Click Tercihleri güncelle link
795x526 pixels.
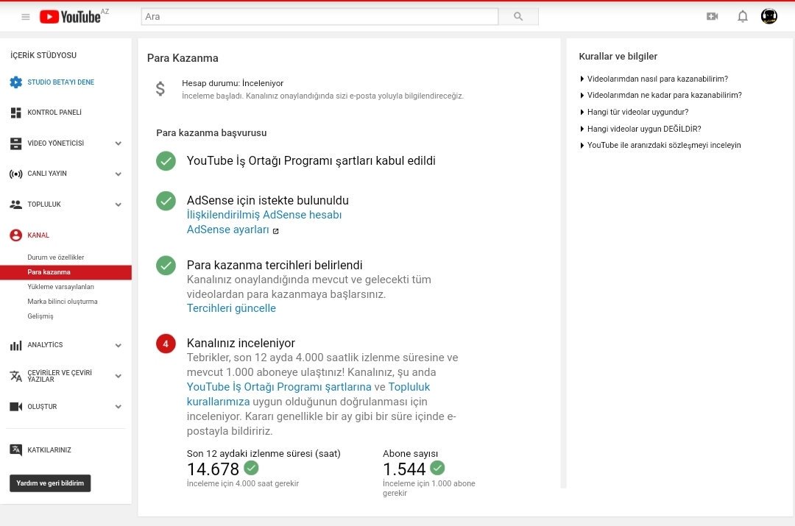[231, 308]
